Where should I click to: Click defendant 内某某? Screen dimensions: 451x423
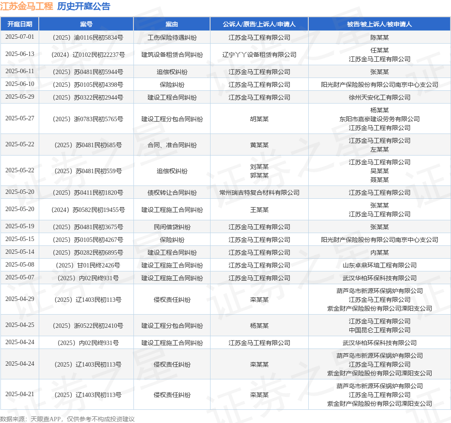point(379,252)
